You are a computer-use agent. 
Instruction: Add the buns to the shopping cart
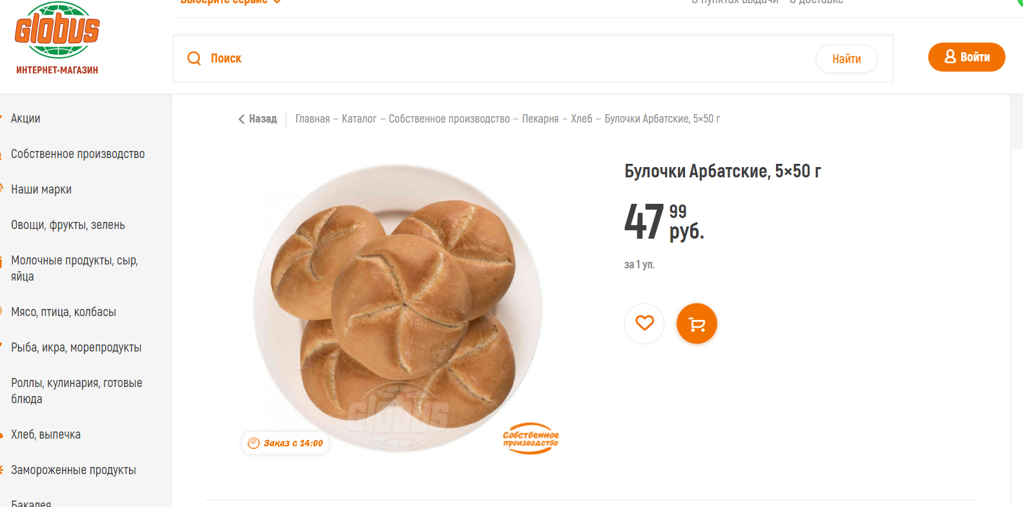[x=697, y=323]
